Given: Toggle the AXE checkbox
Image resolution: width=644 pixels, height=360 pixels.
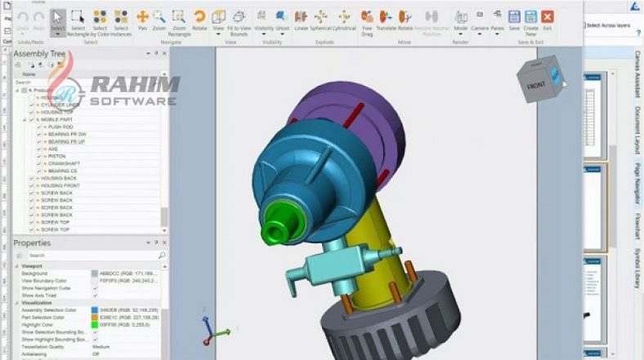Looking at the screenshot, I should click(39, 149).
